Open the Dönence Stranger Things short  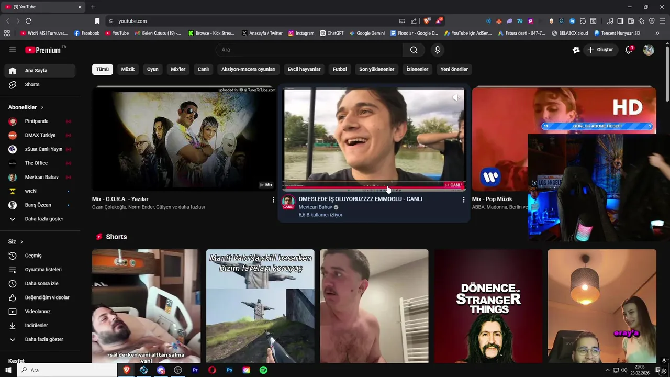click(488, 306)
